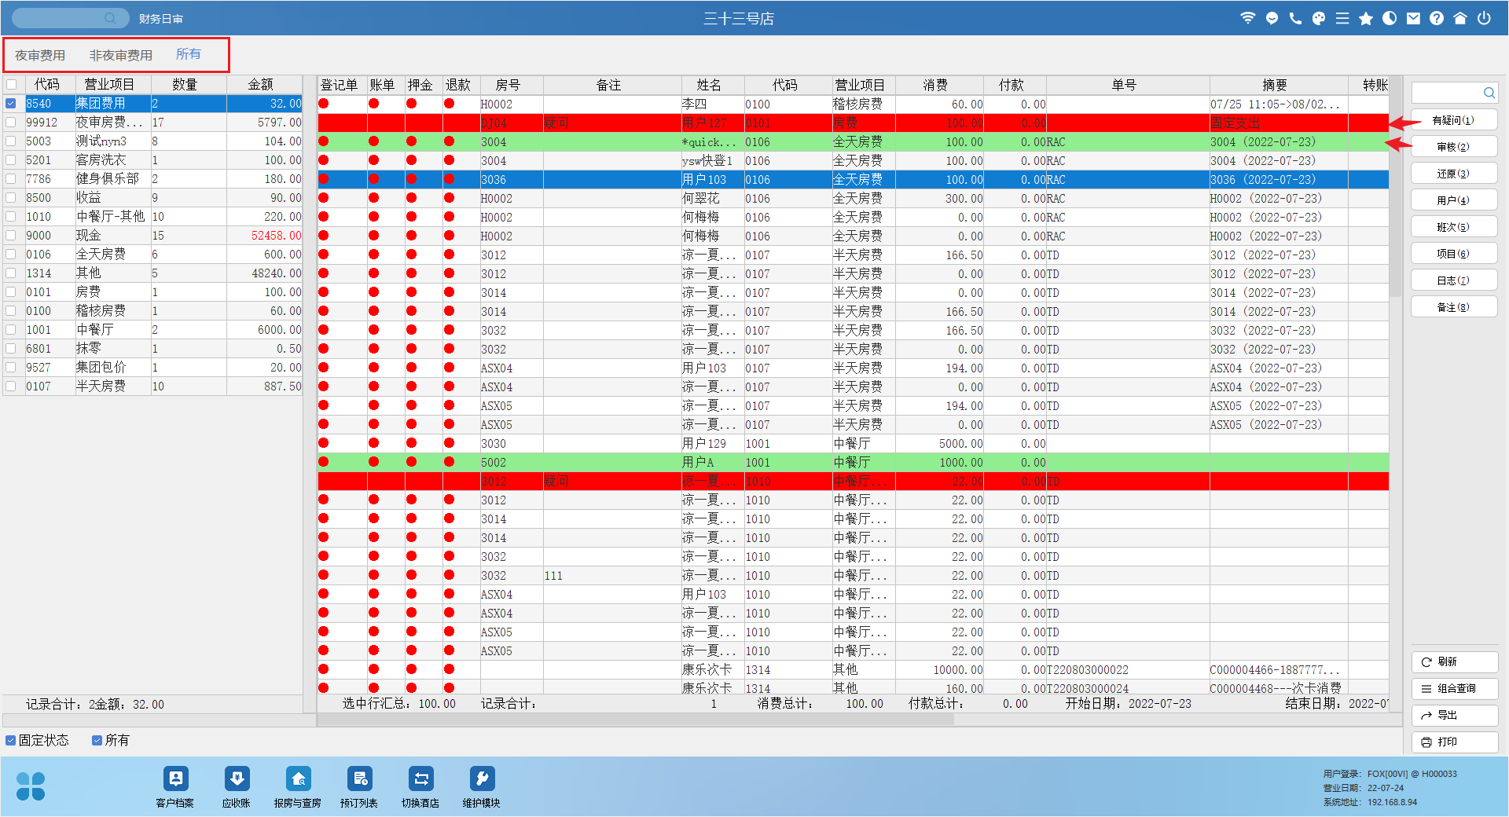
Task: Open the four-leaf clover main menu
Action: click(x=31, y=786)
